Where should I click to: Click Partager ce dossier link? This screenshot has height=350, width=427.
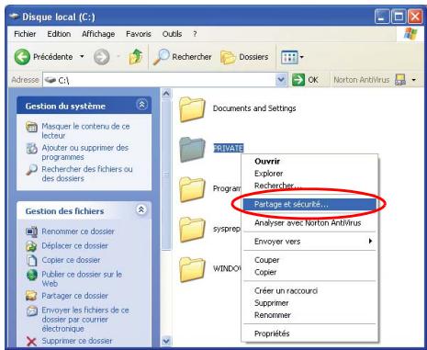[x=75, y=296]
